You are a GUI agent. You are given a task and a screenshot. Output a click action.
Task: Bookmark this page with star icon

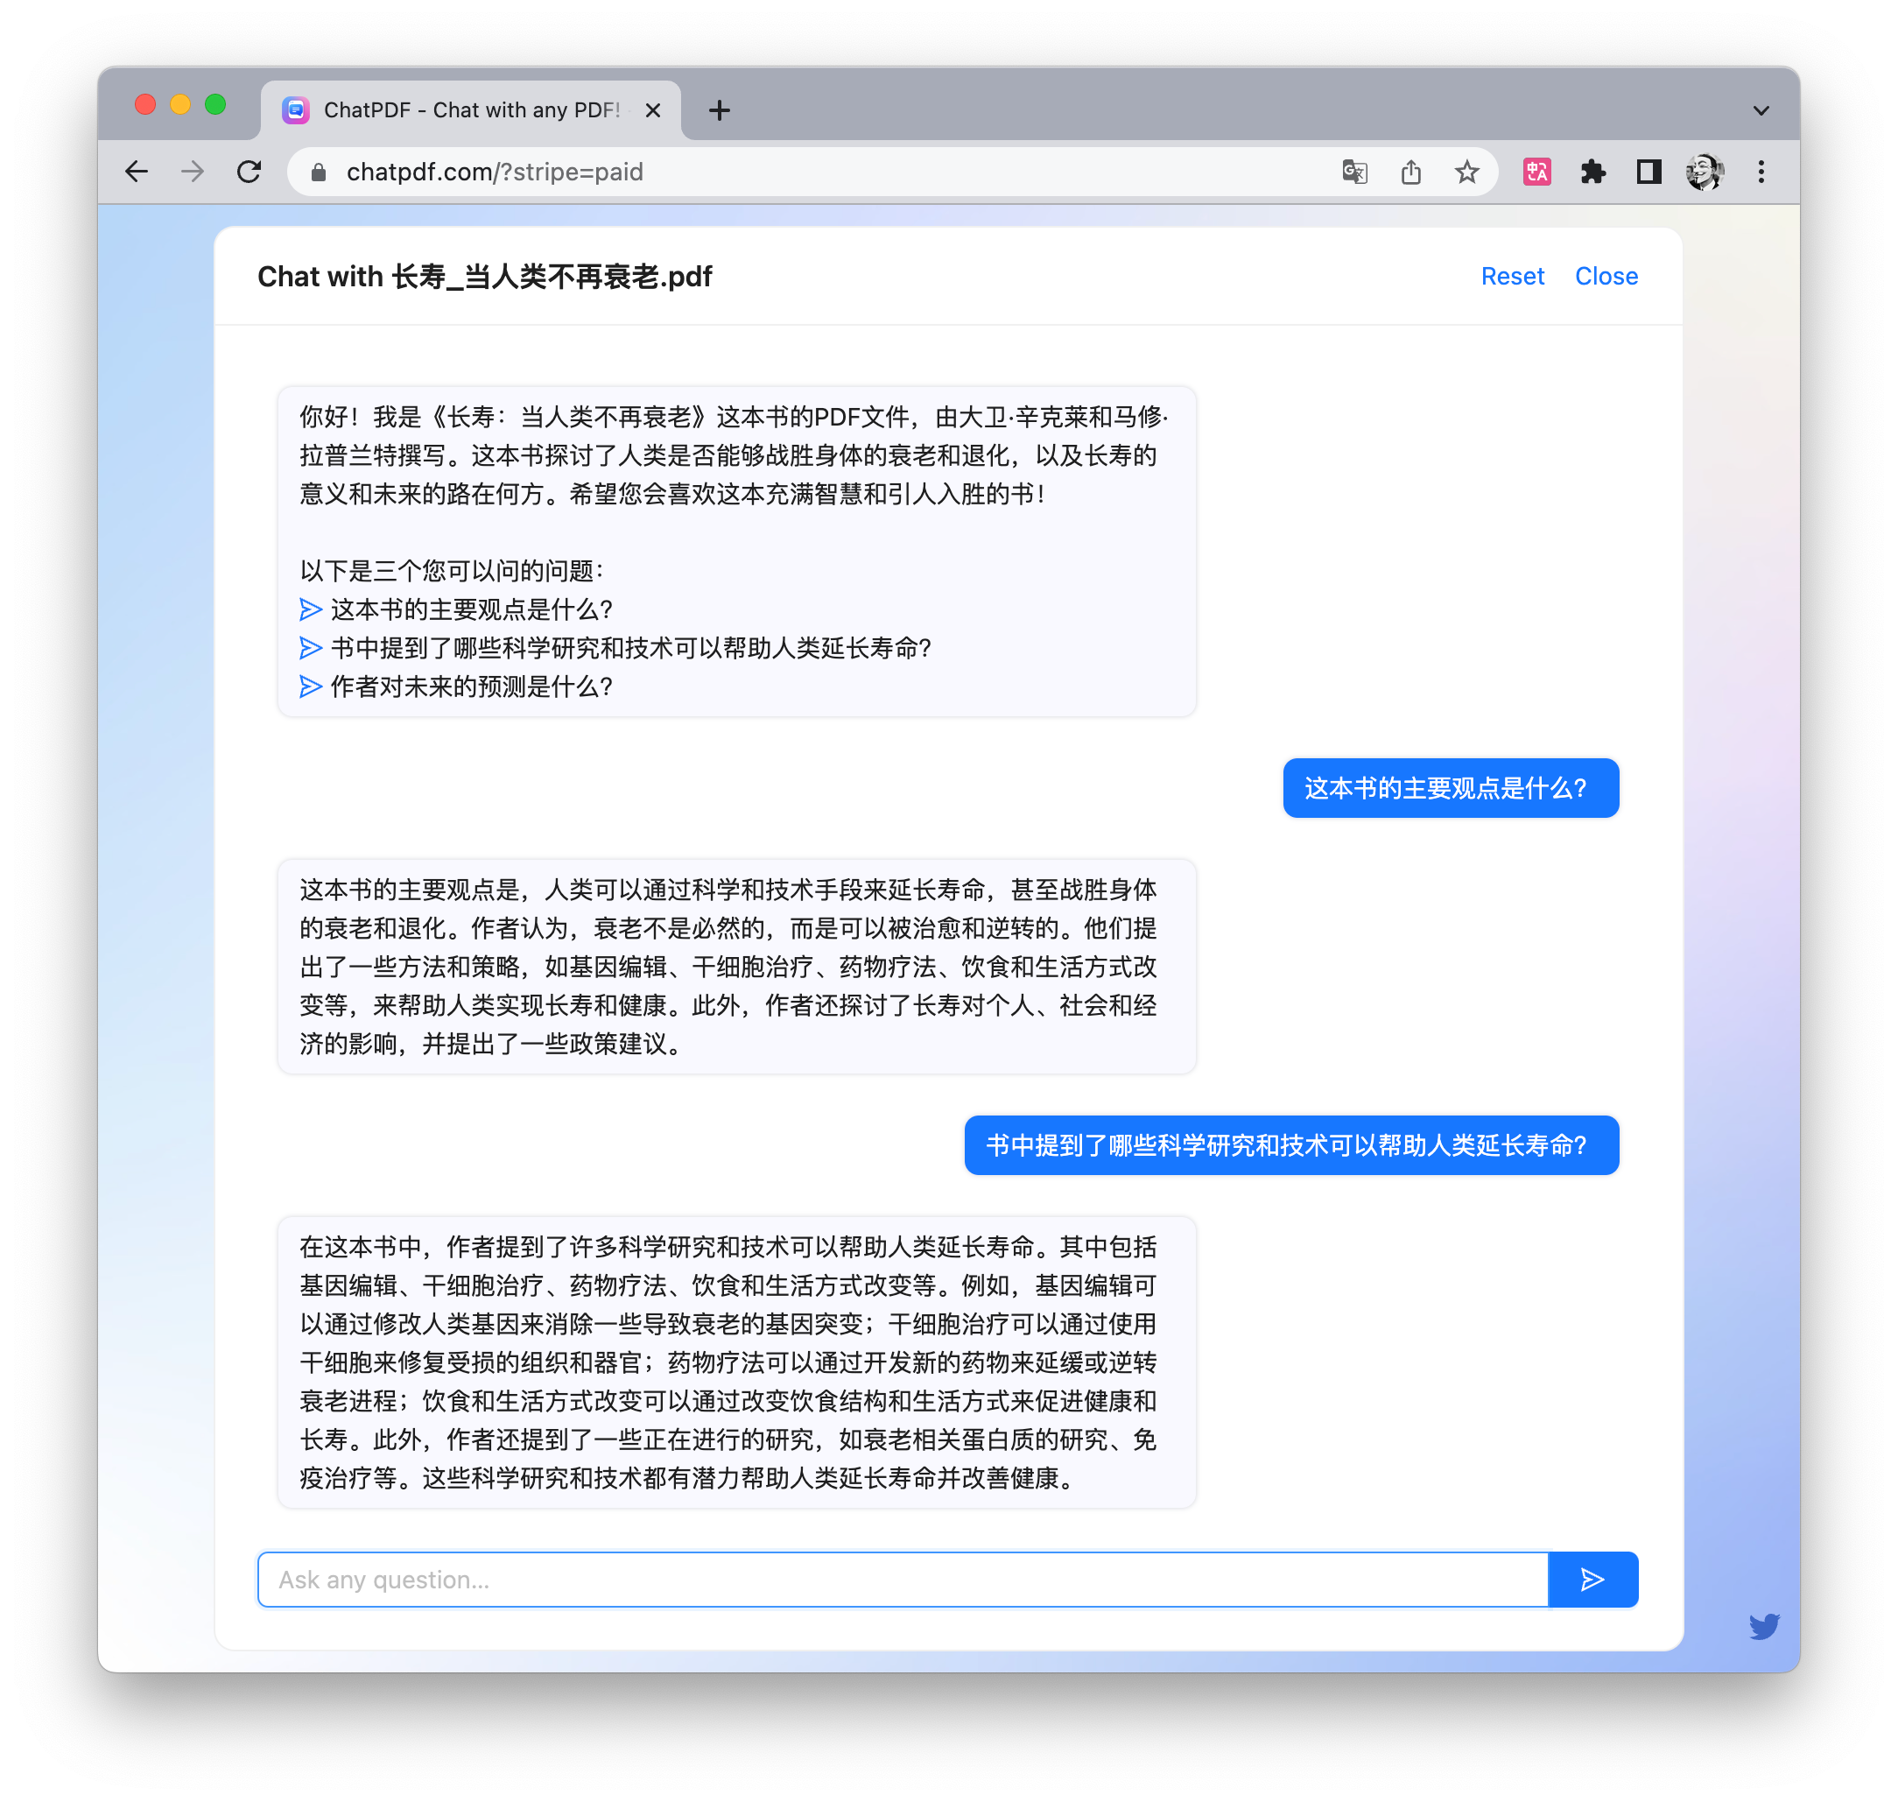tap(1466, 172)
